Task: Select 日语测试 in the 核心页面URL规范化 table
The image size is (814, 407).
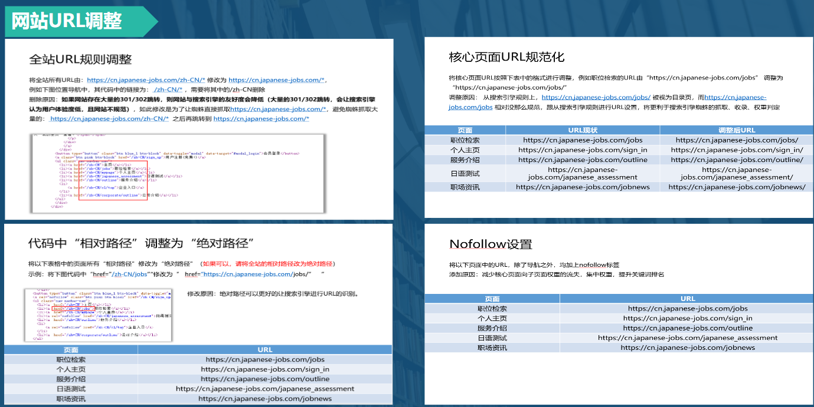Action: [465, 174]
